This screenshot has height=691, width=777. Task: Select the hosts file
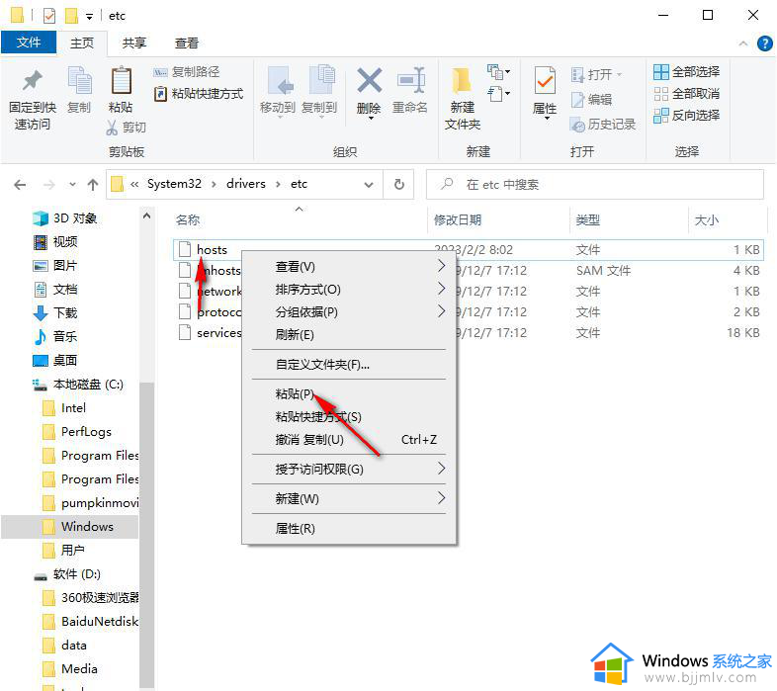(213, 249)
